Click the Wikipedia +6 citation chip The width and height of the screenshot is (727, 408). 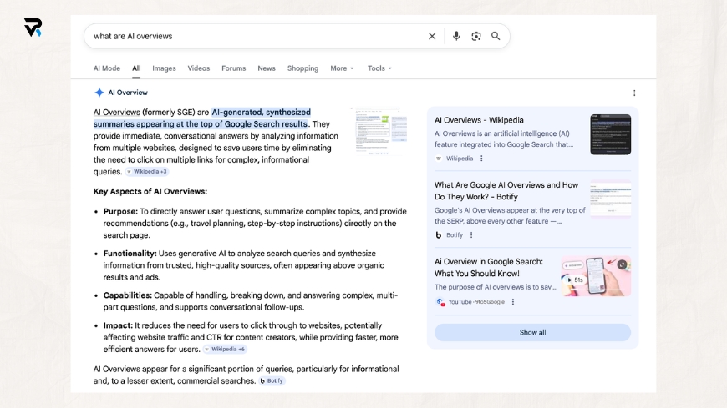coord(225,350)
